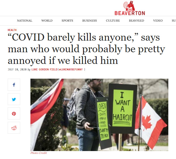176x159 pixels.
Task: Click the Photo Credit link
Action: click(39, 153)
